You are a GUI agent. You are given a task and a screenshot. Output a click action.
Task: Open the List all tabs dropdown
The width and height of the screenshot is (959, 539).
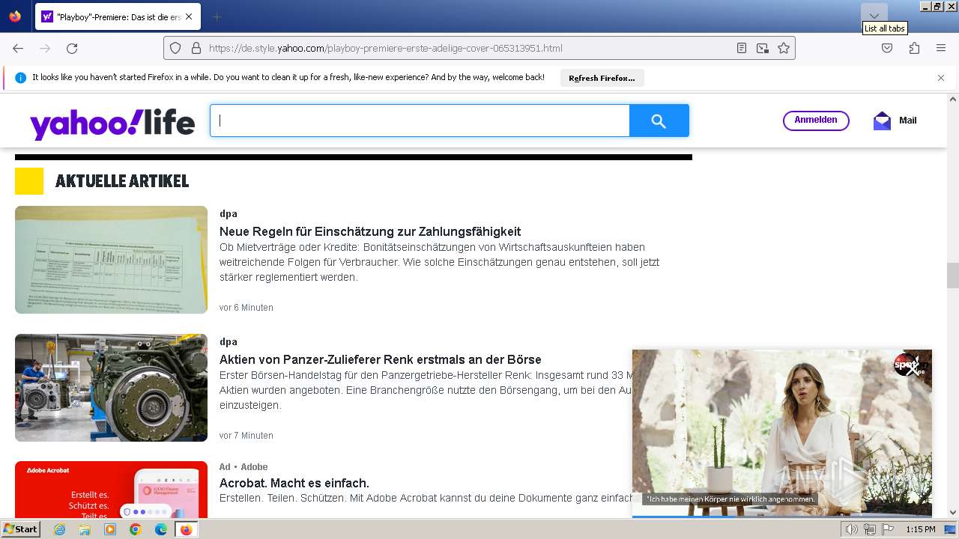[874, 16]
